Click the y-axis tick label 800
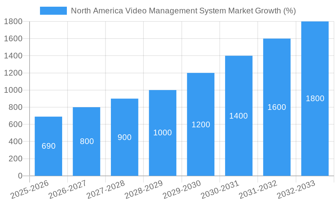 pos(15,107)
